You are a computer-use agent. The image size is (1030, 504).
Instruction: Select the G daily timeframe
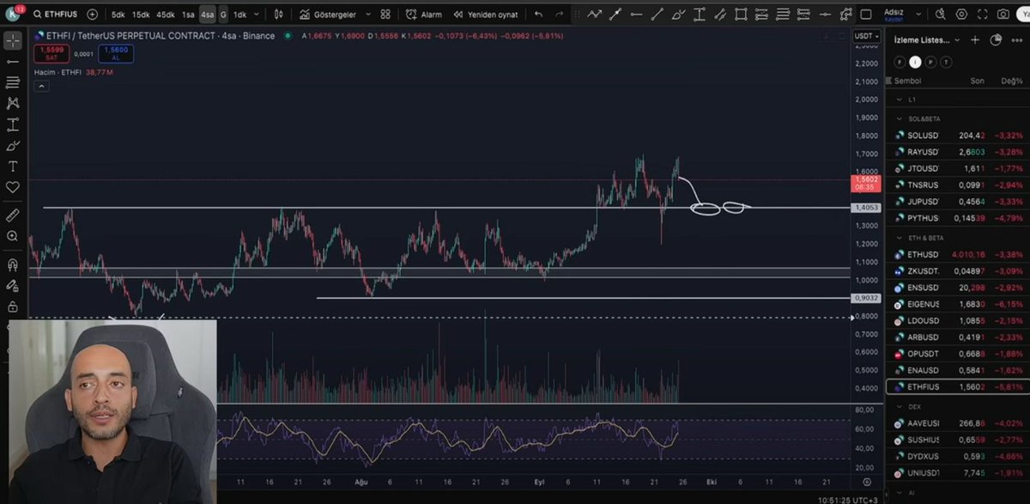(223, 15)
